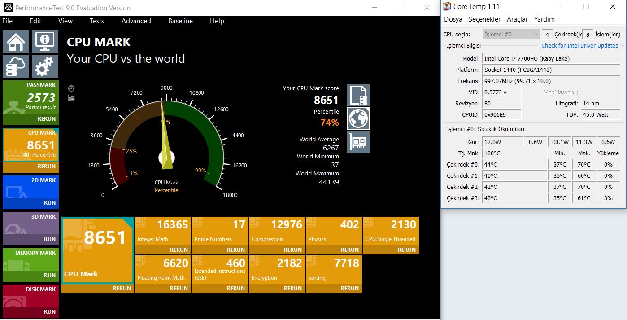Open the settings gears icon
627x320 pixels.
tap(45, 66)
